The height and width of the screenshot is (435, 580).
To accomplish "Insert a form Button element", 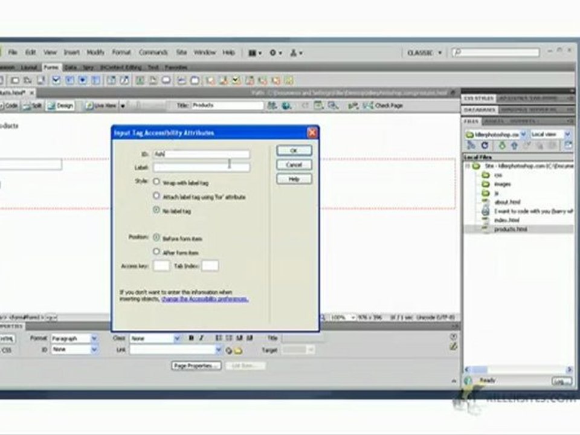I will [166, 80].
